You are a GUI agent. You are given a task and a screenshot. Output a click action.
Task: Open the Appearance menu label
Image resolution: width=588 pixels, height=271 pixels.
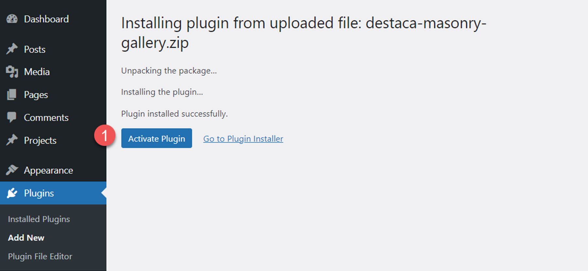coord(48,170)
